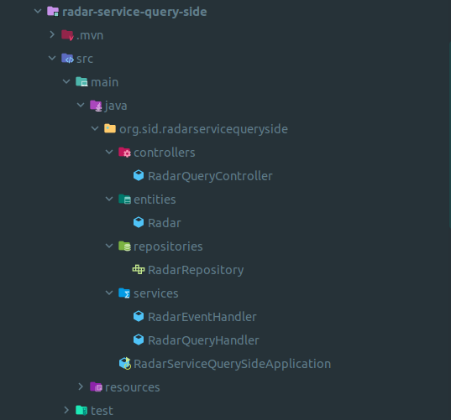Click the test folder icon

coord(81,410)
